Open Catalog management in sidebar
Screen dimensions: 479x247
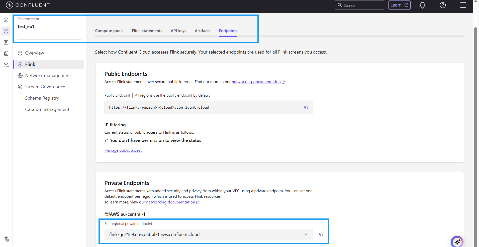click(47, 109)
